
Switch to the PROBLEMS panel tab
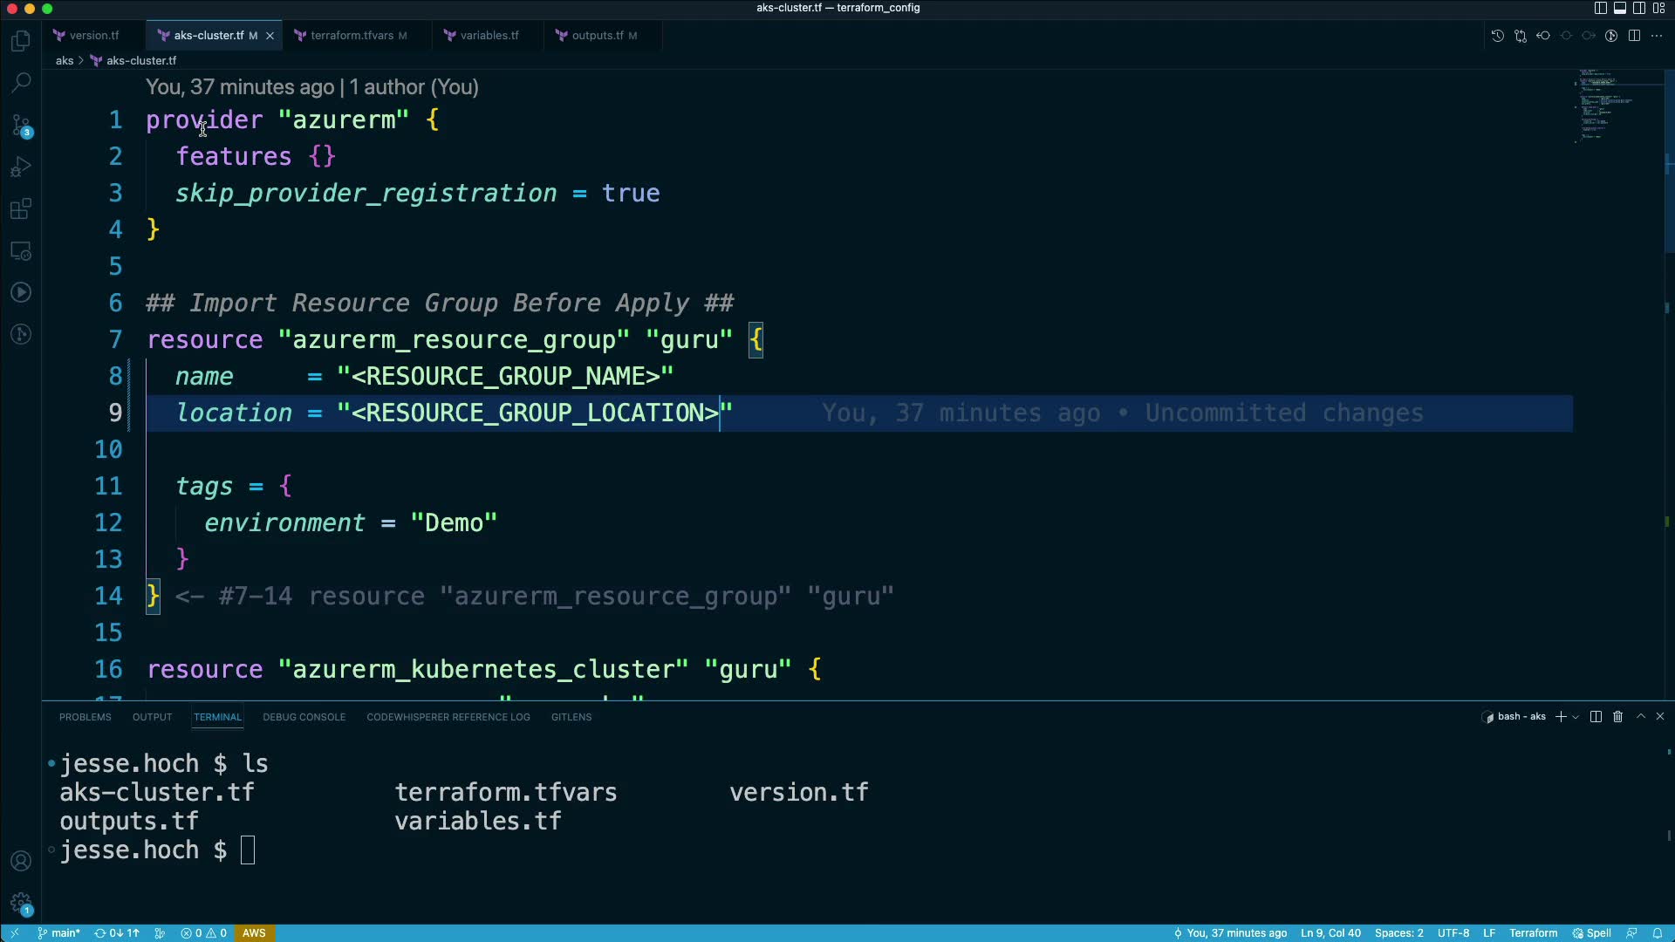coord(85,717)
